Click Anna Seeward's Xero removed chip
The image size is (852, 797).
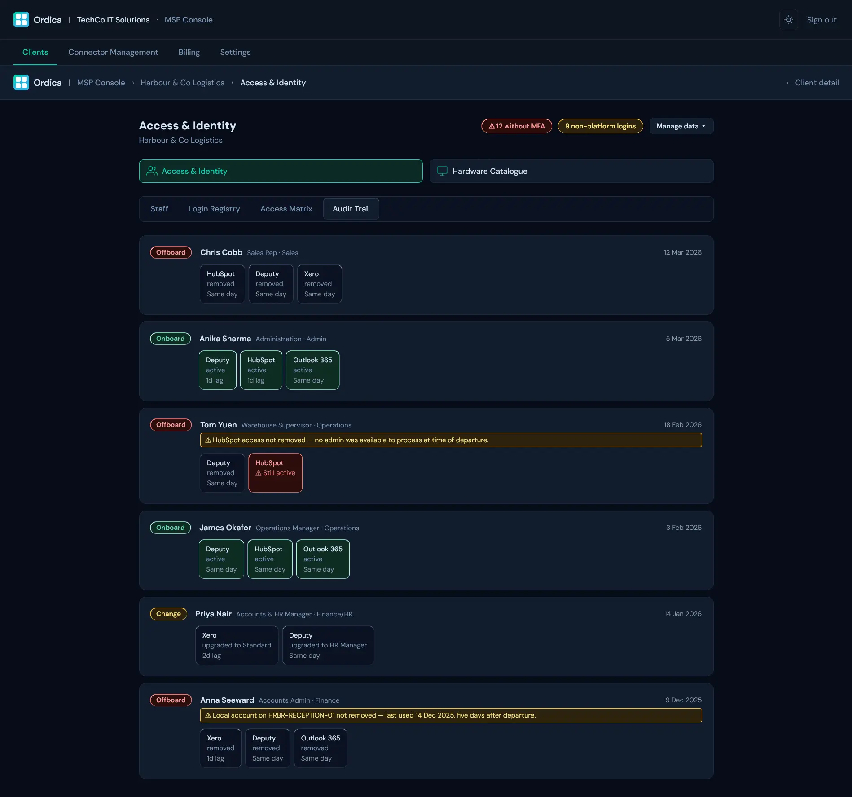(220, 748)
